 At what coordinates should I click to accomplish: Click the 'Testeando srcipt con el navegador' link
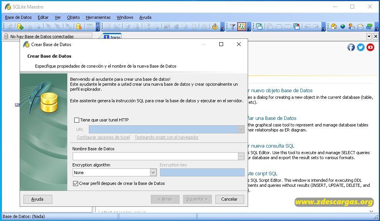point(167,137)
